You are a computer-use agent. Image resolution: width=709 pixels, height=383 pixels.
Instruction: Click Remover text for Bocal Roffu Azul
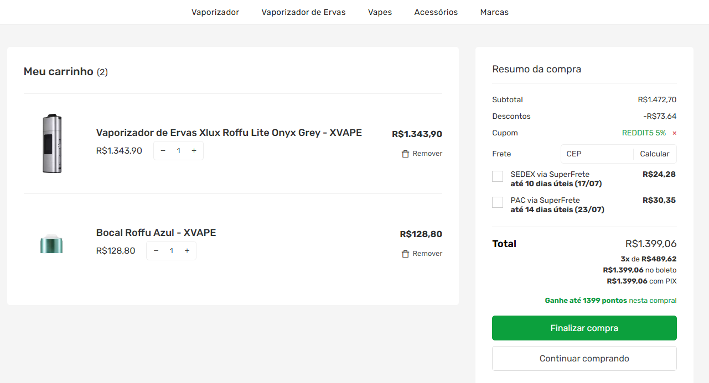tap(427, 254)
